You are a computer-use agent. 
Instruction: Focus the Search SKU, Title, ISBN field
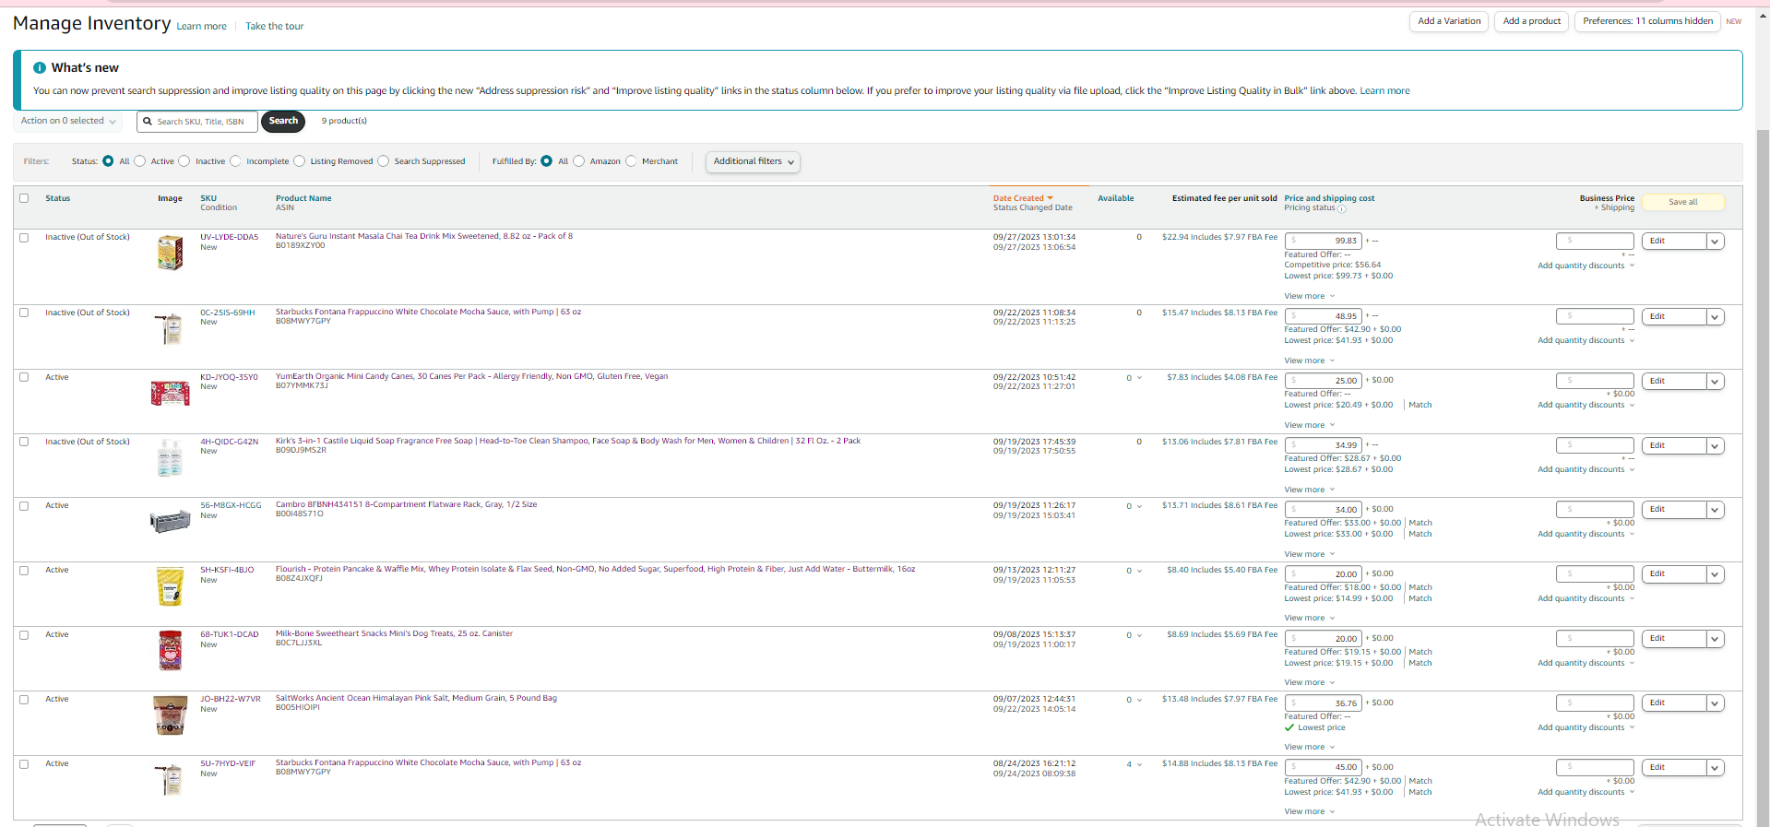click(197, 122)
